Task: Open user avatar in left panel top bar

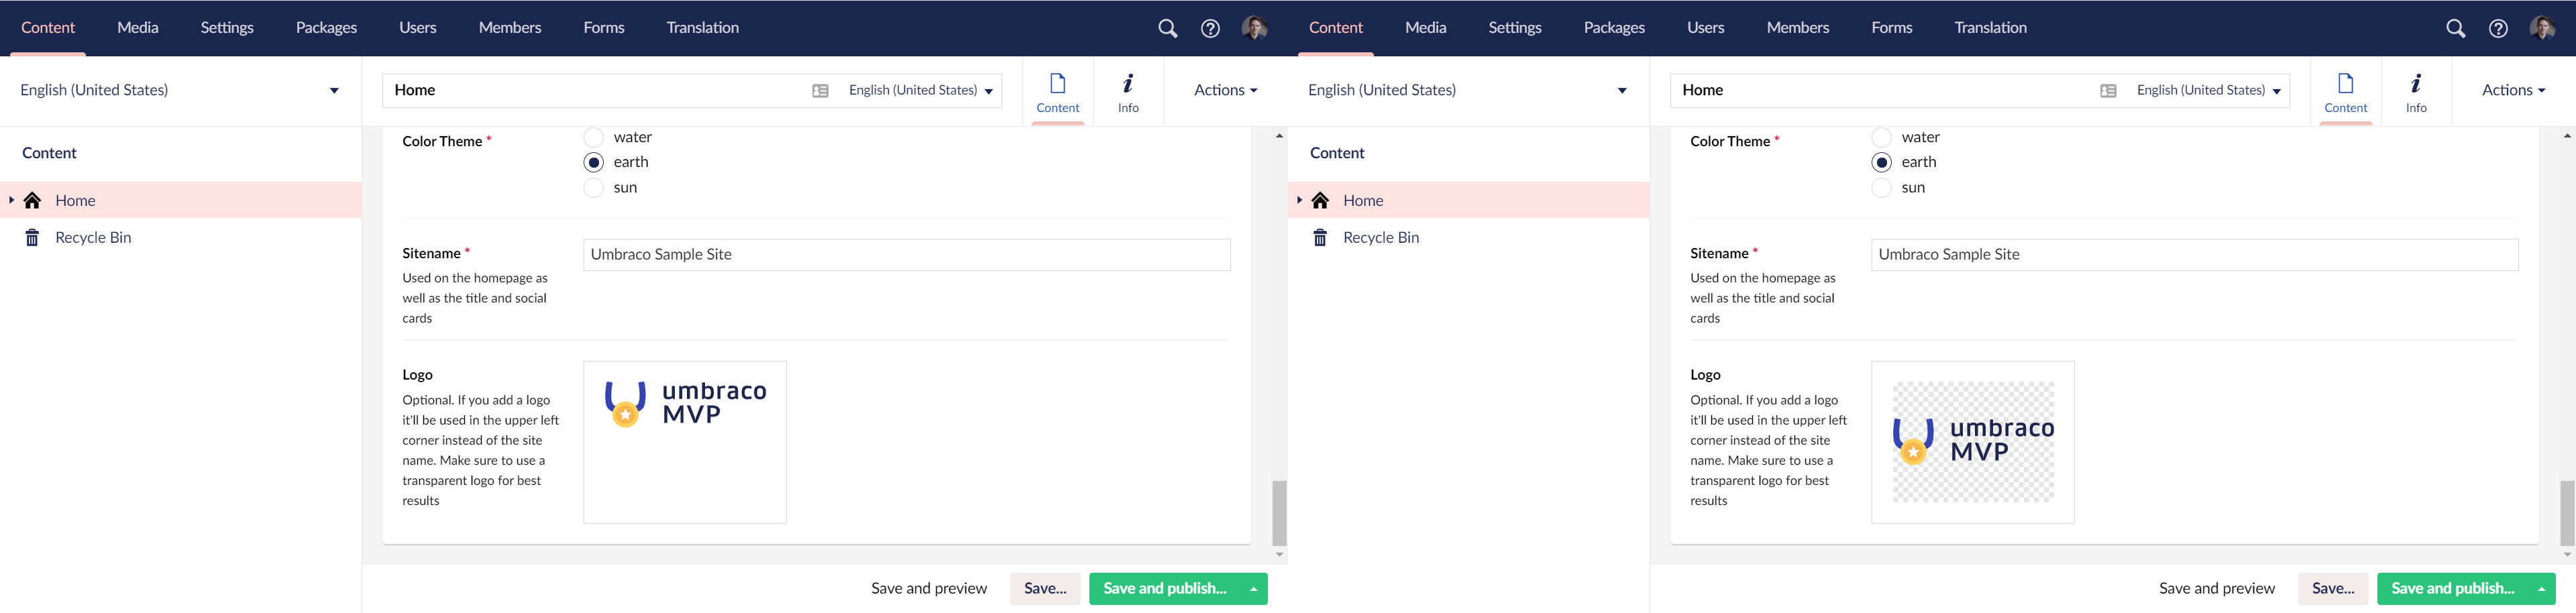Action: 1254,28
